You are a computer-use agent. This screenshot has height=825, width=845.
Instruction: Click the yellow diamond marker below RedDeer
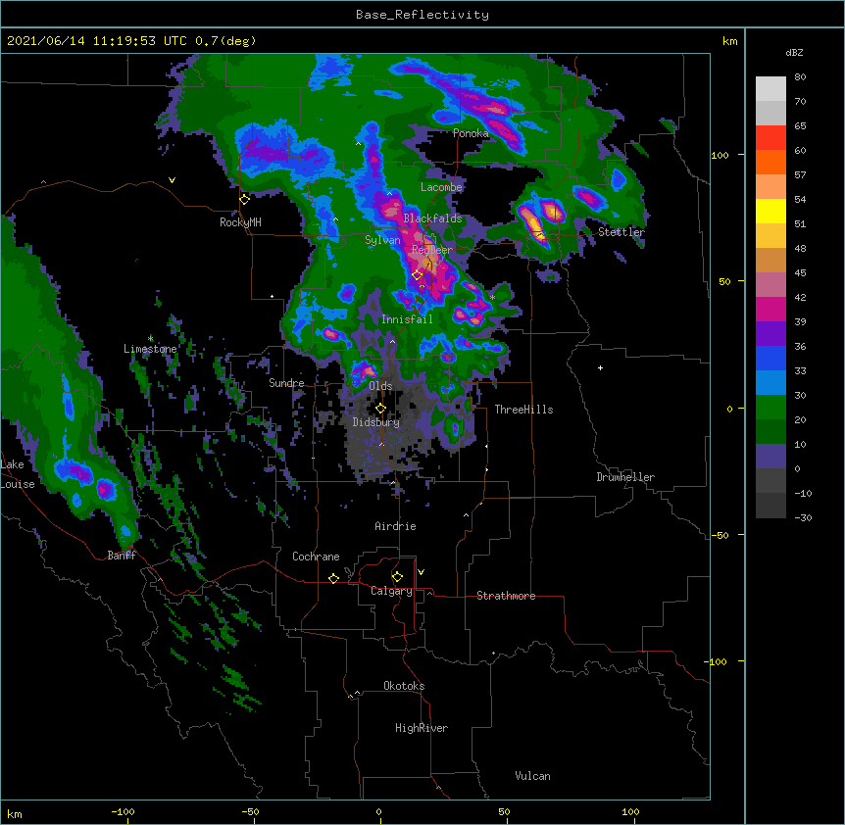click(418, 275)
